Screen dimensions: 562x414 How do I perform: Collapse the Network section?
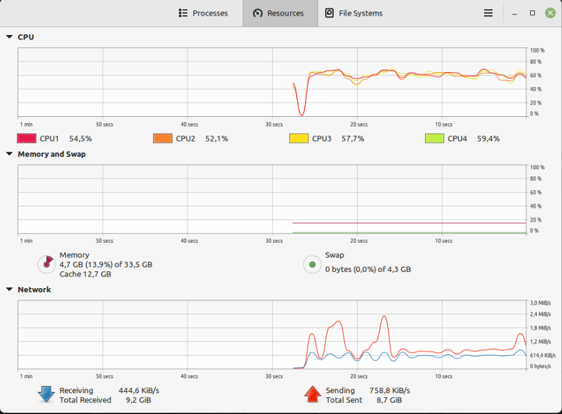[9, 289]
